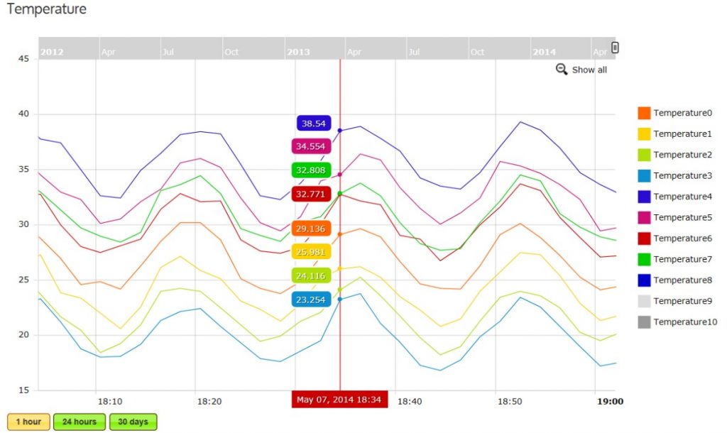727x433 pixels.
Task: Click the 32.808 value balloon
Action: [x=311, y=170]
